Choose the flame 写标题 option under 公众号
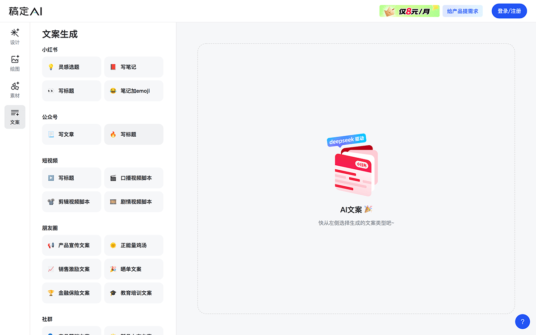Image resolution: width=536 pixels, height=335 pixels. pyautogui.click(x=134, y=134)
